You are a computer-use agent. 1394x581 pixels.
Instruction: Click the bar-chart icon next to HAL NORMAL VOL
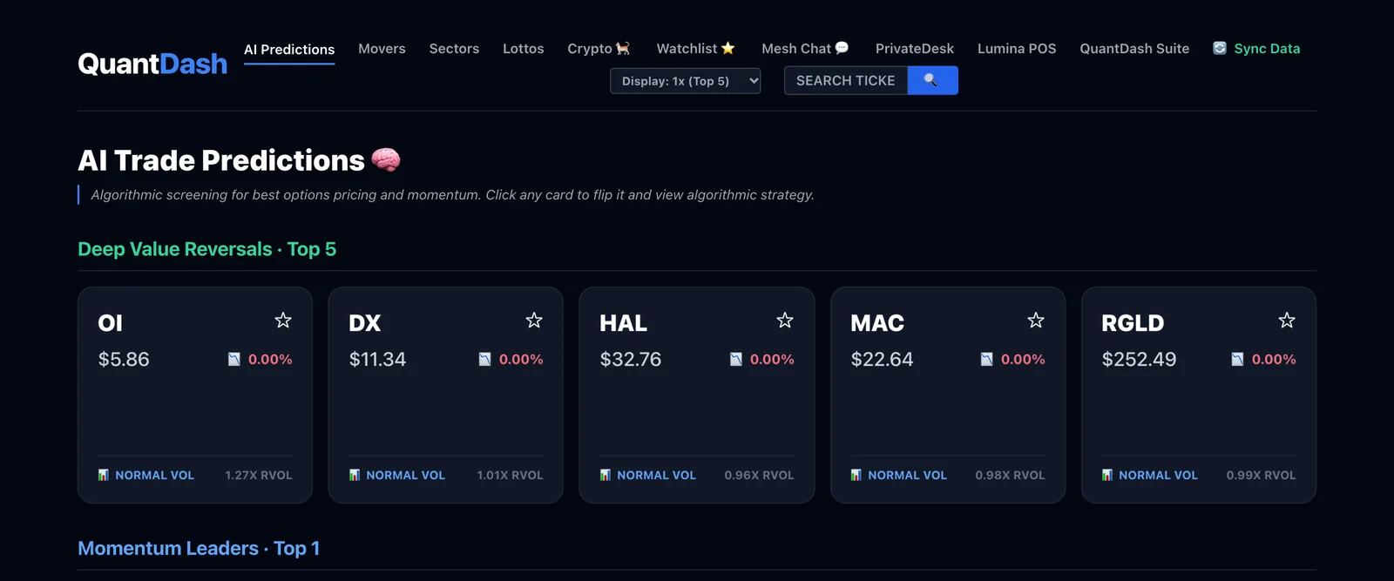pyautogui.click(x=606, y=475)
